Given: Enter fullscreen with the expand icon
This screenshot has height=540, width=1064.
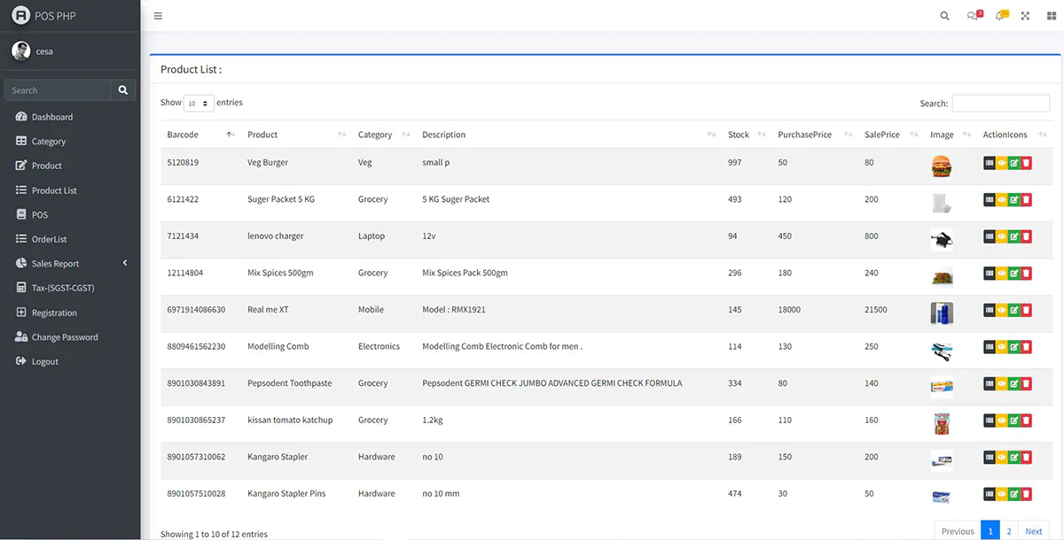Looking at the screenshot, I should pyautogui.click(x=1025, y=16).
